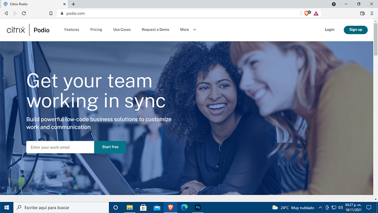Image resolution: width=378 pixels, height=213 pixels.
Task: Open the browser hamburger menu
Action: click(x=372, y=13)
